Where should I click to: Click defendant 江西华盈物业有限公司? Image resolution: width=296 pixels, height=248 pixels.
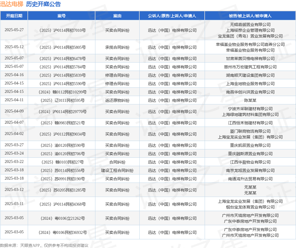pos(250,162)
